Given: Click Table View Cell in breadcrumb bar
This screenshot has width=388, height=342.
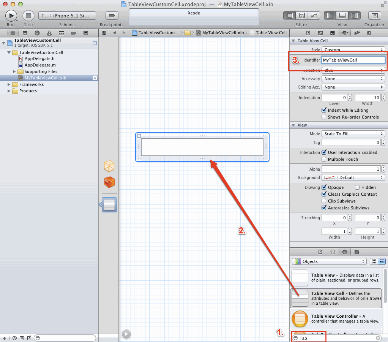Looking at the screenshot, I should [271, 33].
